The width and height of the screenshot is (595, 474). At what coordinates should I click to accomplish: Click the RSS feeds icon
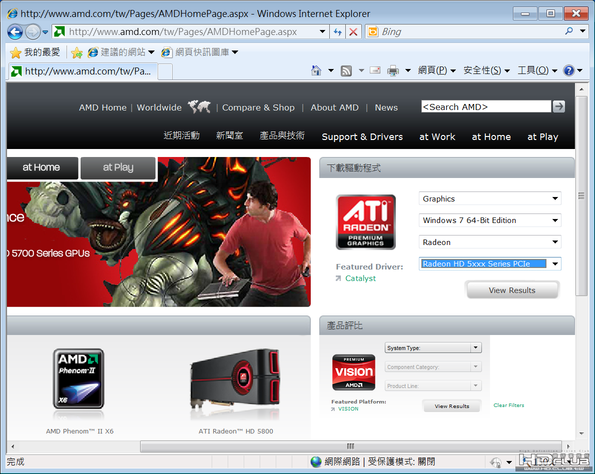pyautogui.click(x=346, y=71)
